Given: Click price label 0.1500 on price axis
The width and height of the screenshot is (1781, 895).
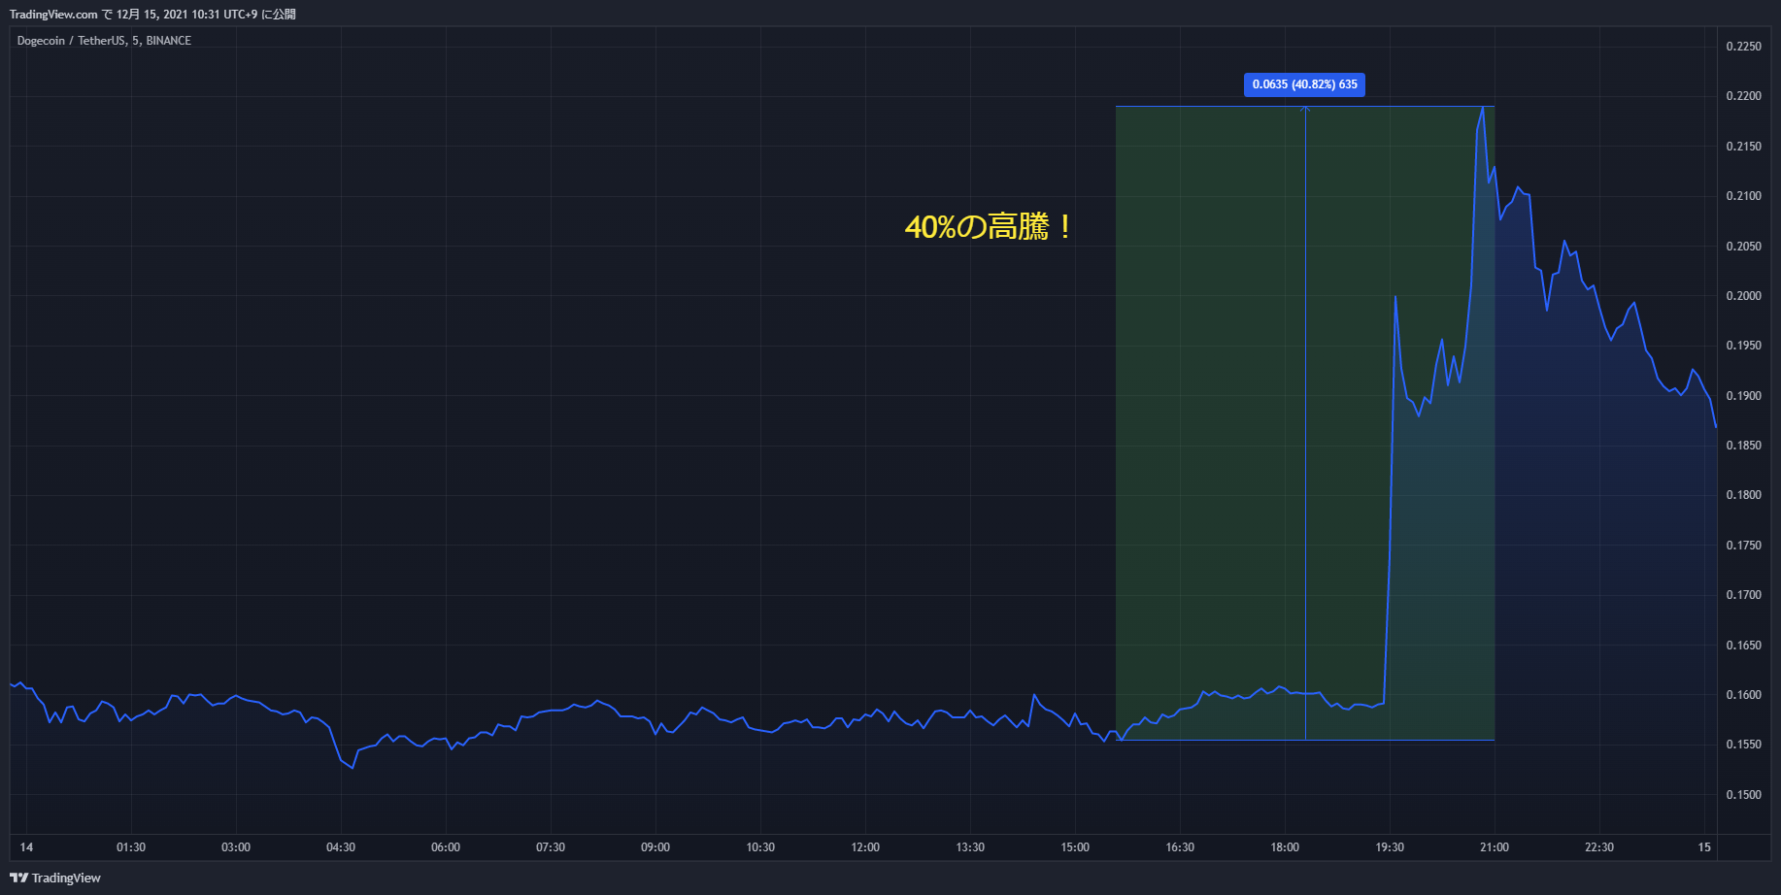Looking at the screenshot, I should coord(1743,795).
